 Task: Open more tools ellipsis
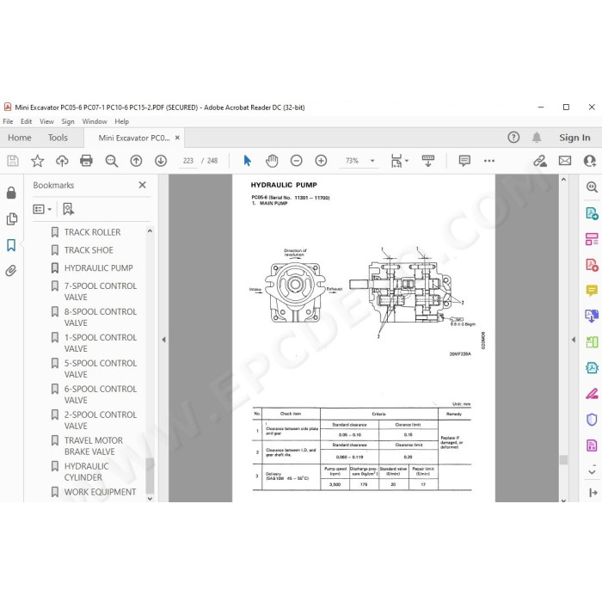click(489, 161)
